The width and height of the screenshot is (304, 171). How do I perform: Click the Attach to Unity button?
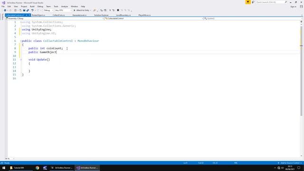point(81,10)
